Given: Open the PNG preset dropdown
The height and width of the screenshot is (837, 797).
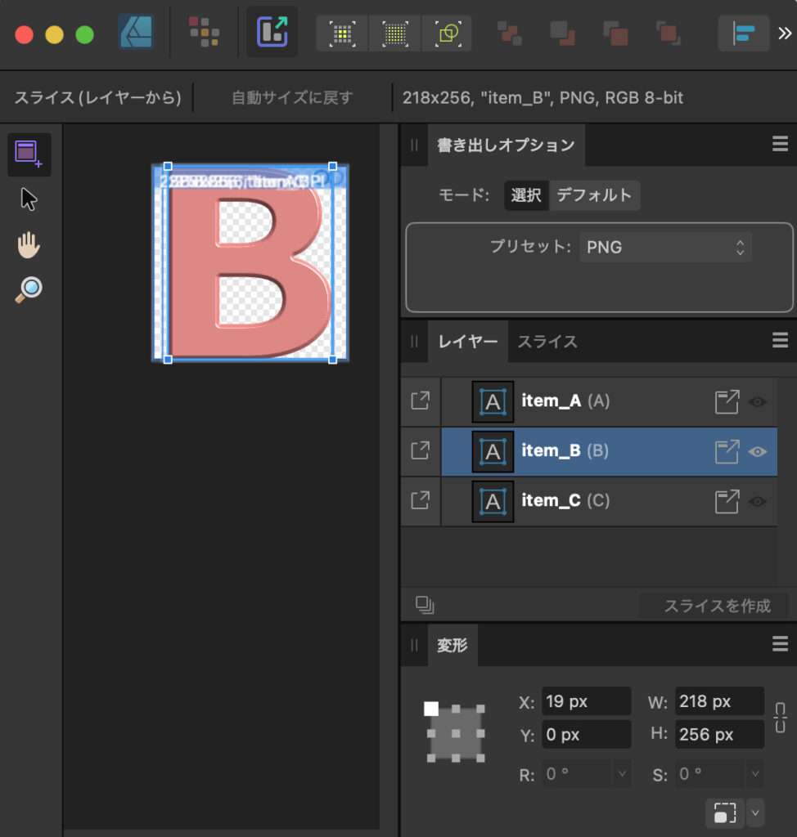Looking at the screenshot, I should 664,247.
